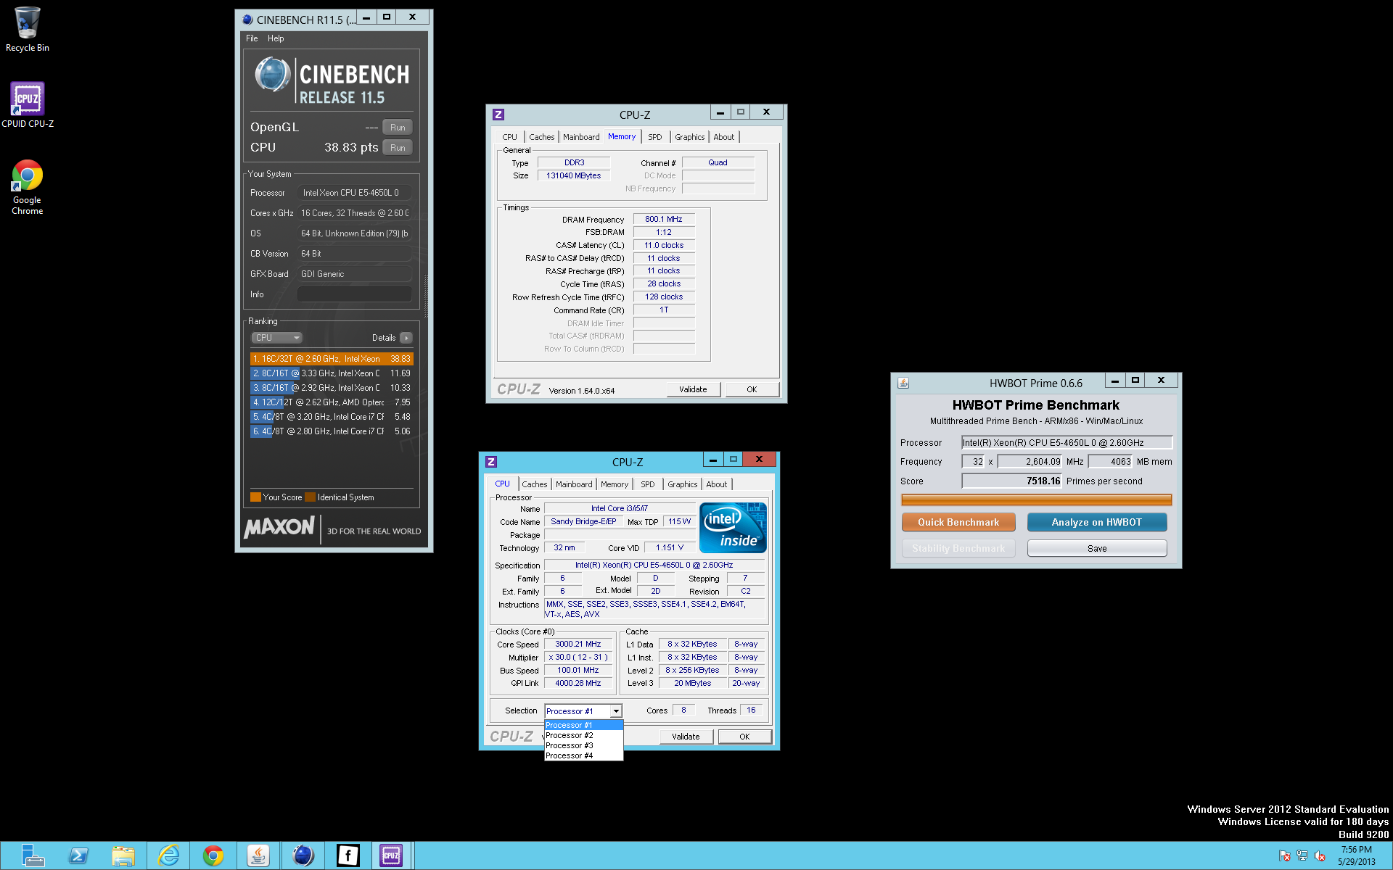The image size is (1393, 870).
Task: Open About tab in upper CPU-Z
Action: click(x=723, y=137)
